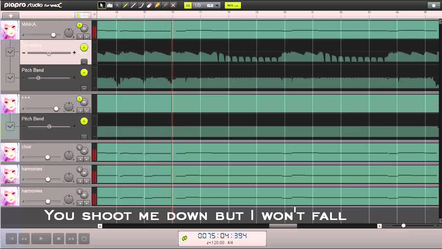442x249 pixels.
Task: Start playback with the play button
Action: point(41,239)
